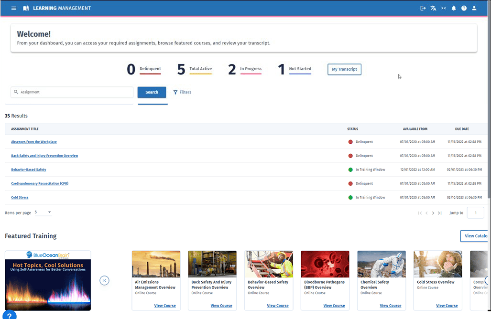Screen dimensions: 491x319
Task: View Course for Back Safety And Injury Prevention
Action: pos(221,306)
